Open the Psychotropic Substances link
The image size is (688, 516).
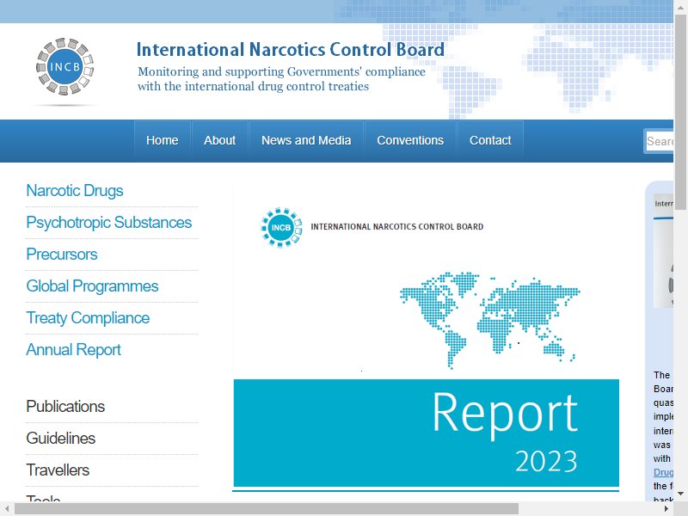coord(109,223)
